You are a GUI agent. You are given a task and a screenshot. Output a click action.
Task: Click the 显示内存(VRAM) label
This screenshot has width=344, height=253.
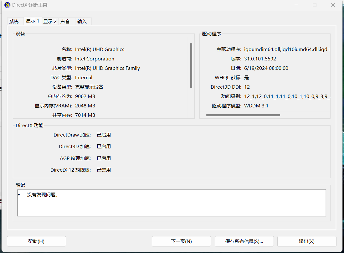[53, 106]
